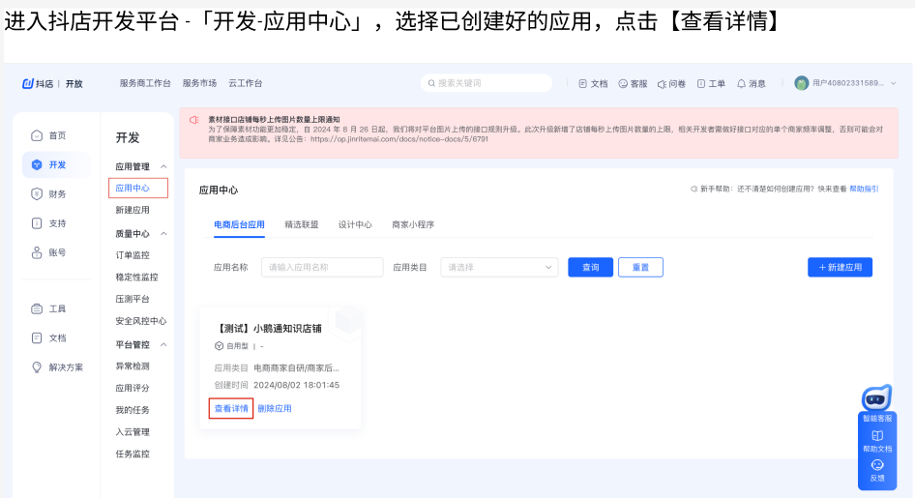Open 解决方案 in the left sidebar

tap(57, 366)
